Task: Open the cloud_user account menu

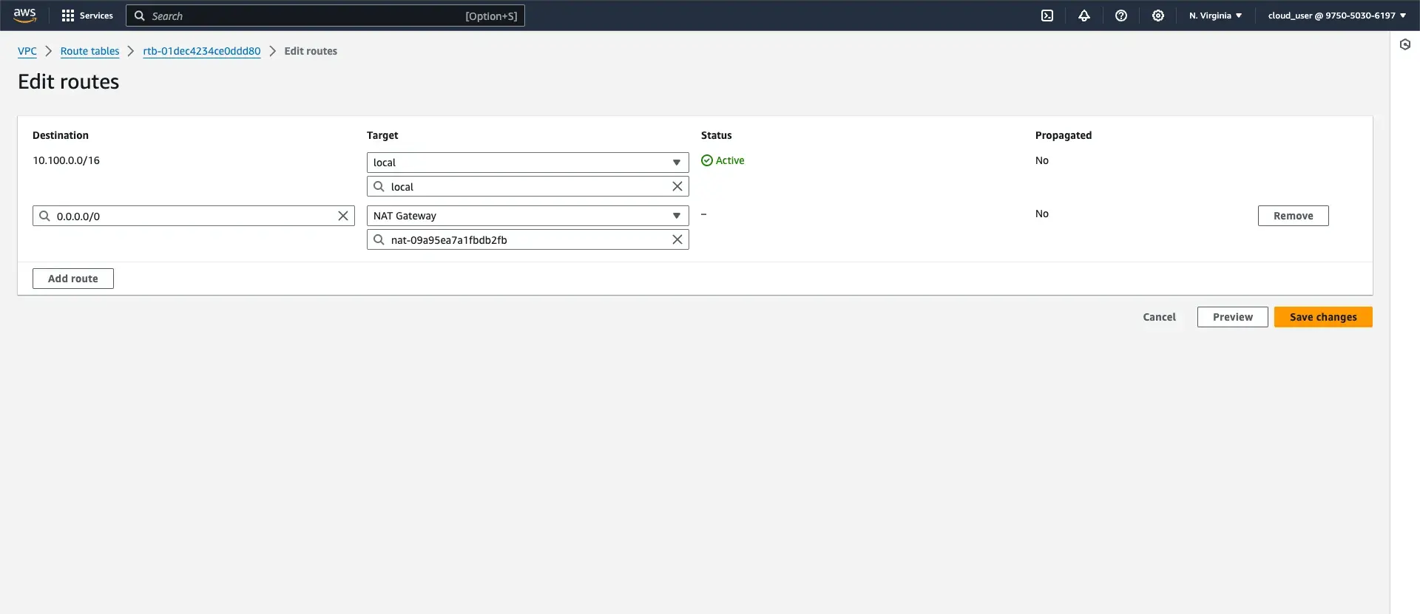Action: point(1337,16)
